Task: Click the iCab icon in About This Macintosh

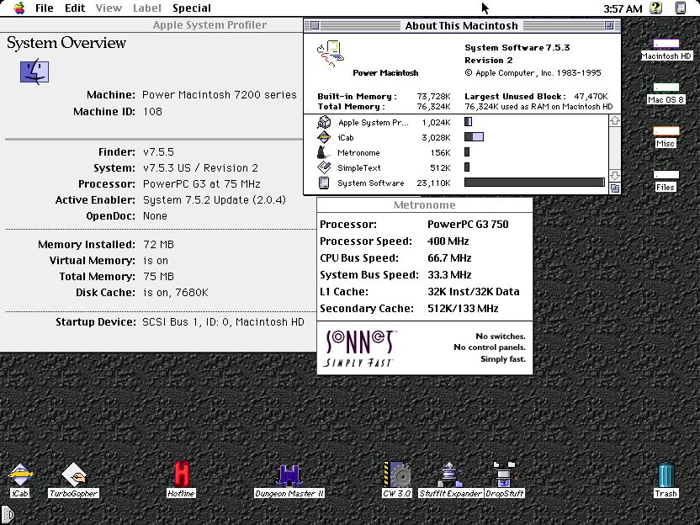Action: [x=324, y=137]
